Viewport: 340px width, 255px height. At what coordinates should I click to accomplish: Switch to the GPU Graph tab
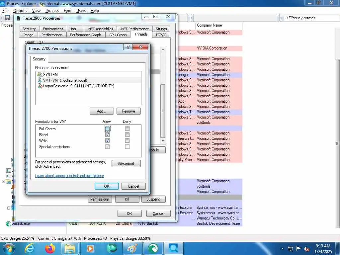pyautogui.click(x=118, y=35)
